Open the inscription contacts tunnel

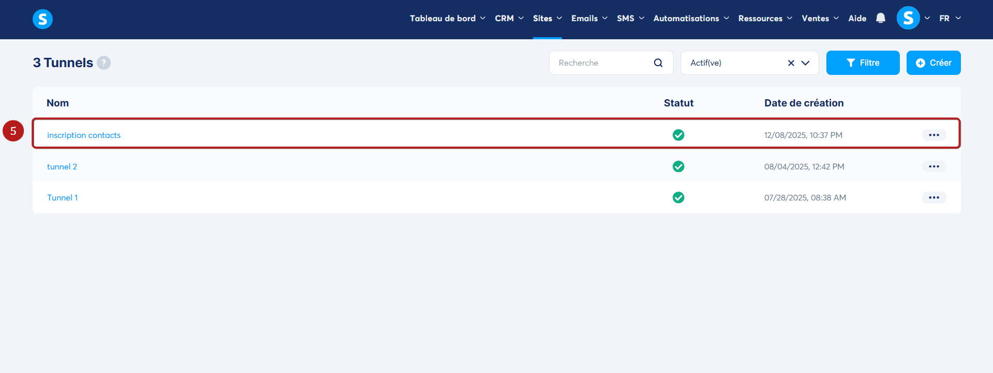click(84, 135)
